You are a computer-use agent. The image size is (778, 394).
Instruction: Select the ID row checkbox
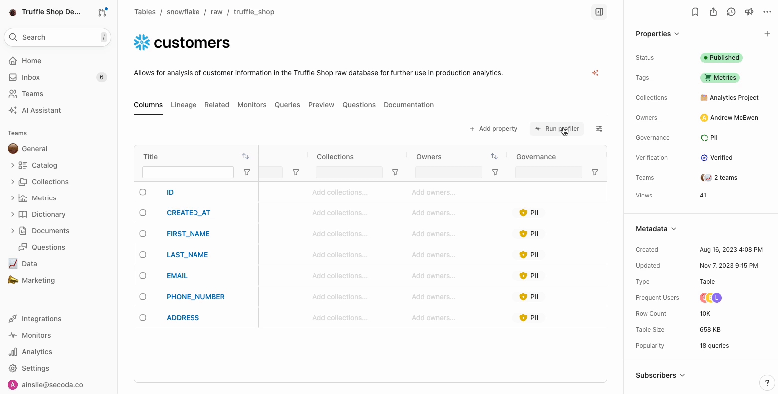pyautogui.click(x=143, y=192)
